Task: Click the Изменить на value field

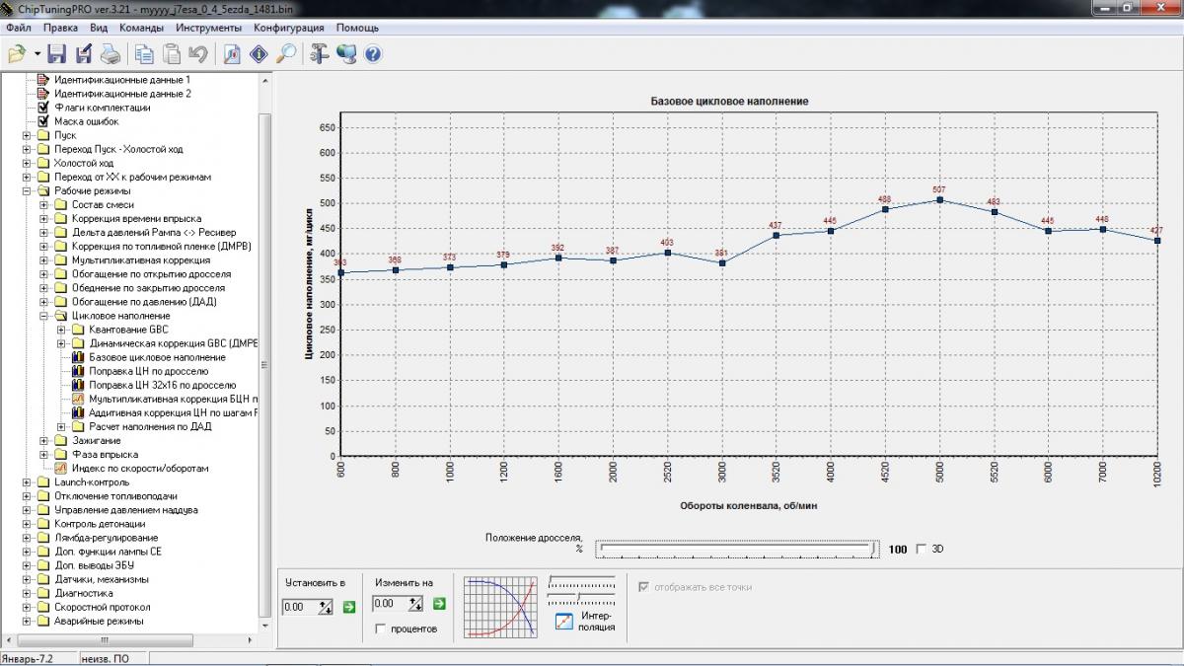Action: pos(390,604)
